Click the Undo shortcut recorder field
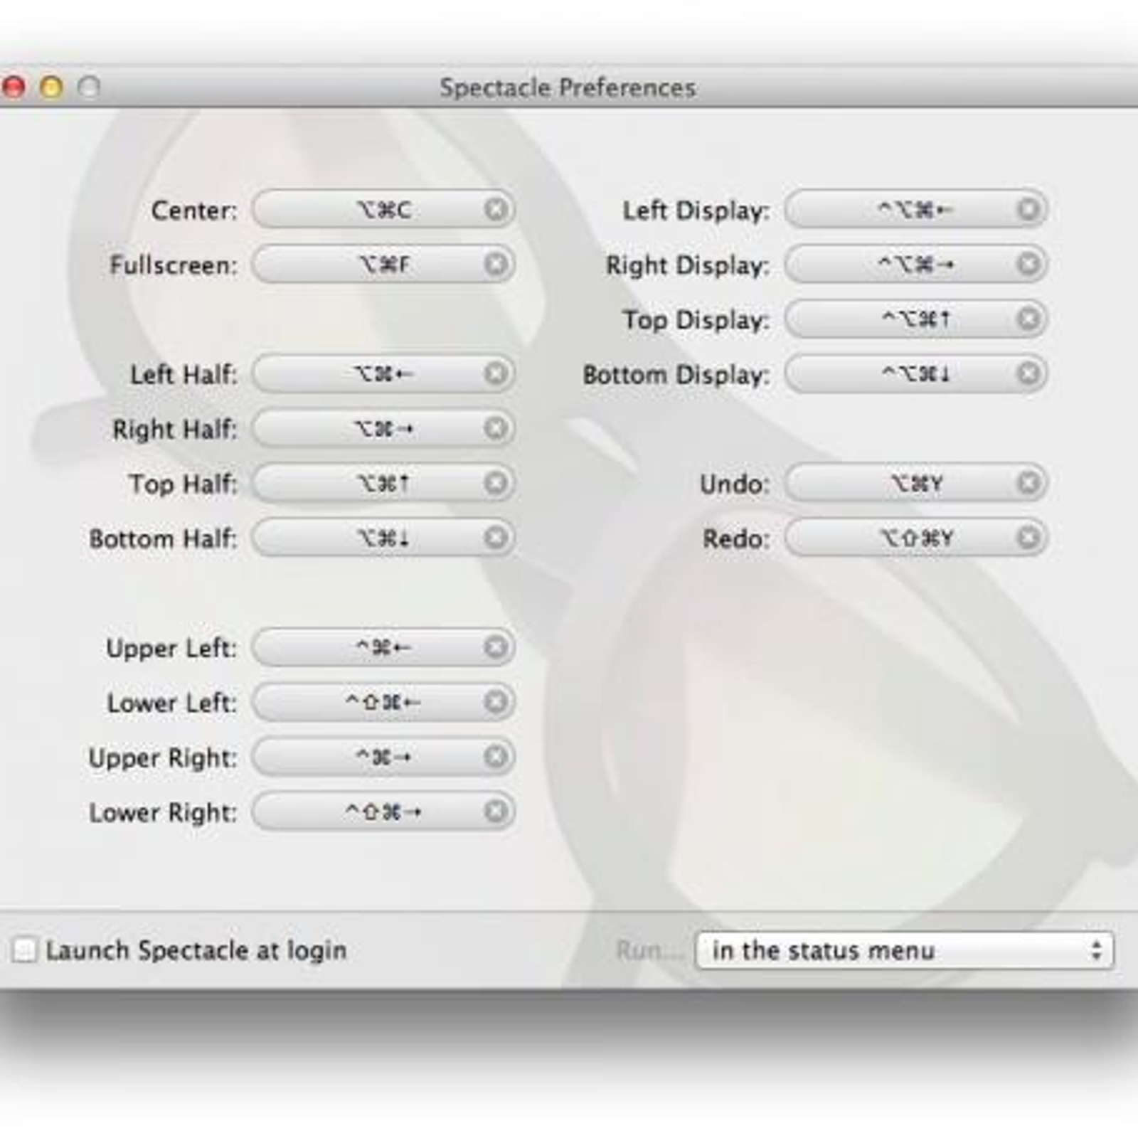 coord(916,483)
